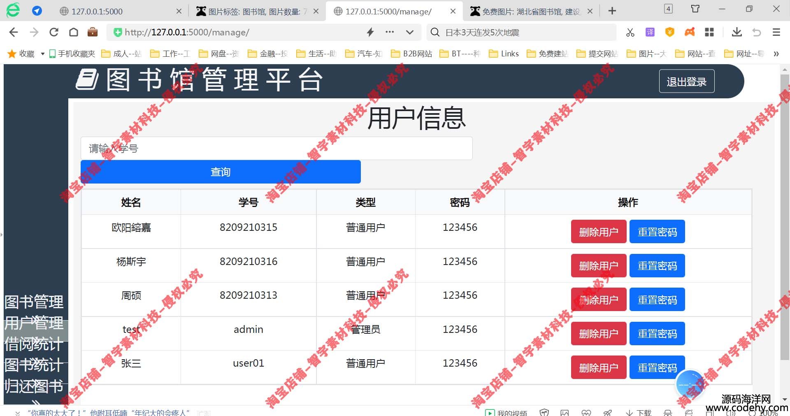Click the lightning speed-mode icon in address bar

tap(370, 32)
